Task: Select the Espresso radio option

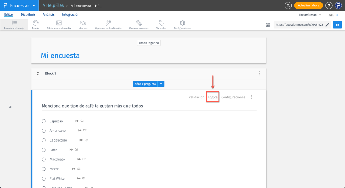Action: click(x=44, y=121)
